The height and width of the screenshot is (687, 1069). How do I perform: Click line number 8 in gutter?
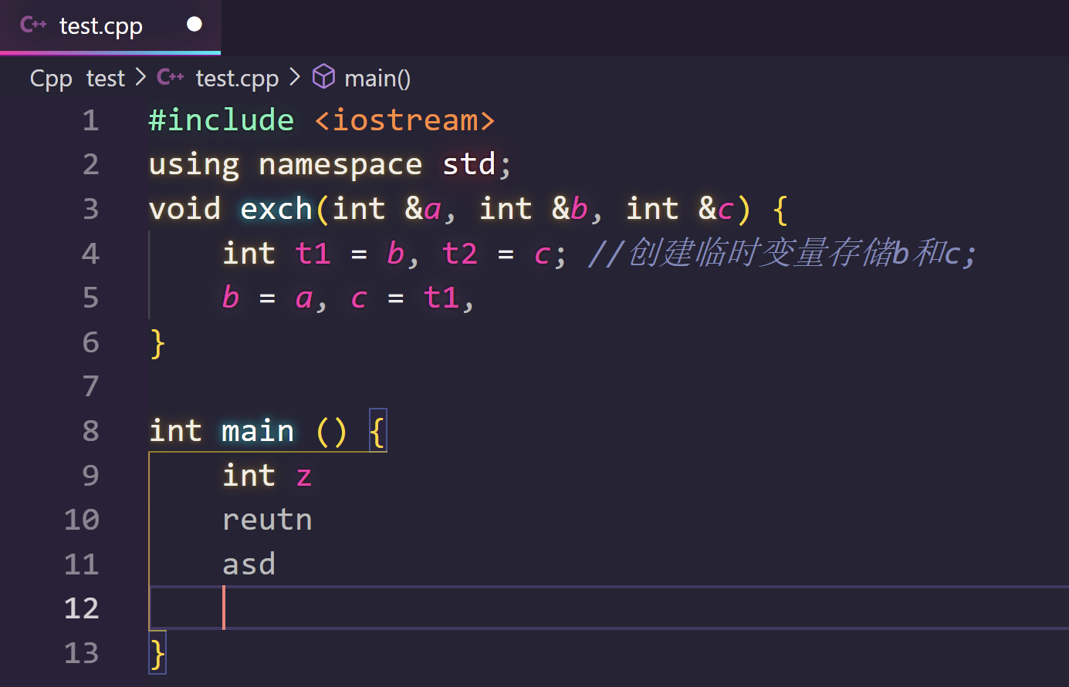[x=90, y=431]
